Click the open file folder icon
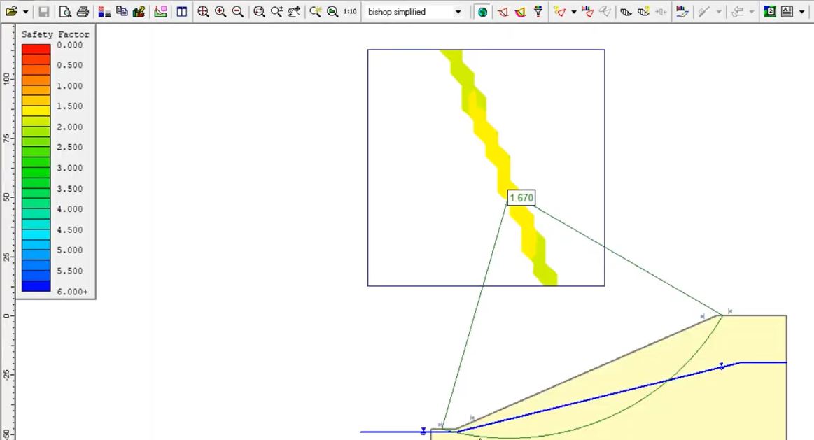814x440 pixels. pyautogui.click(x=11, y=12)
